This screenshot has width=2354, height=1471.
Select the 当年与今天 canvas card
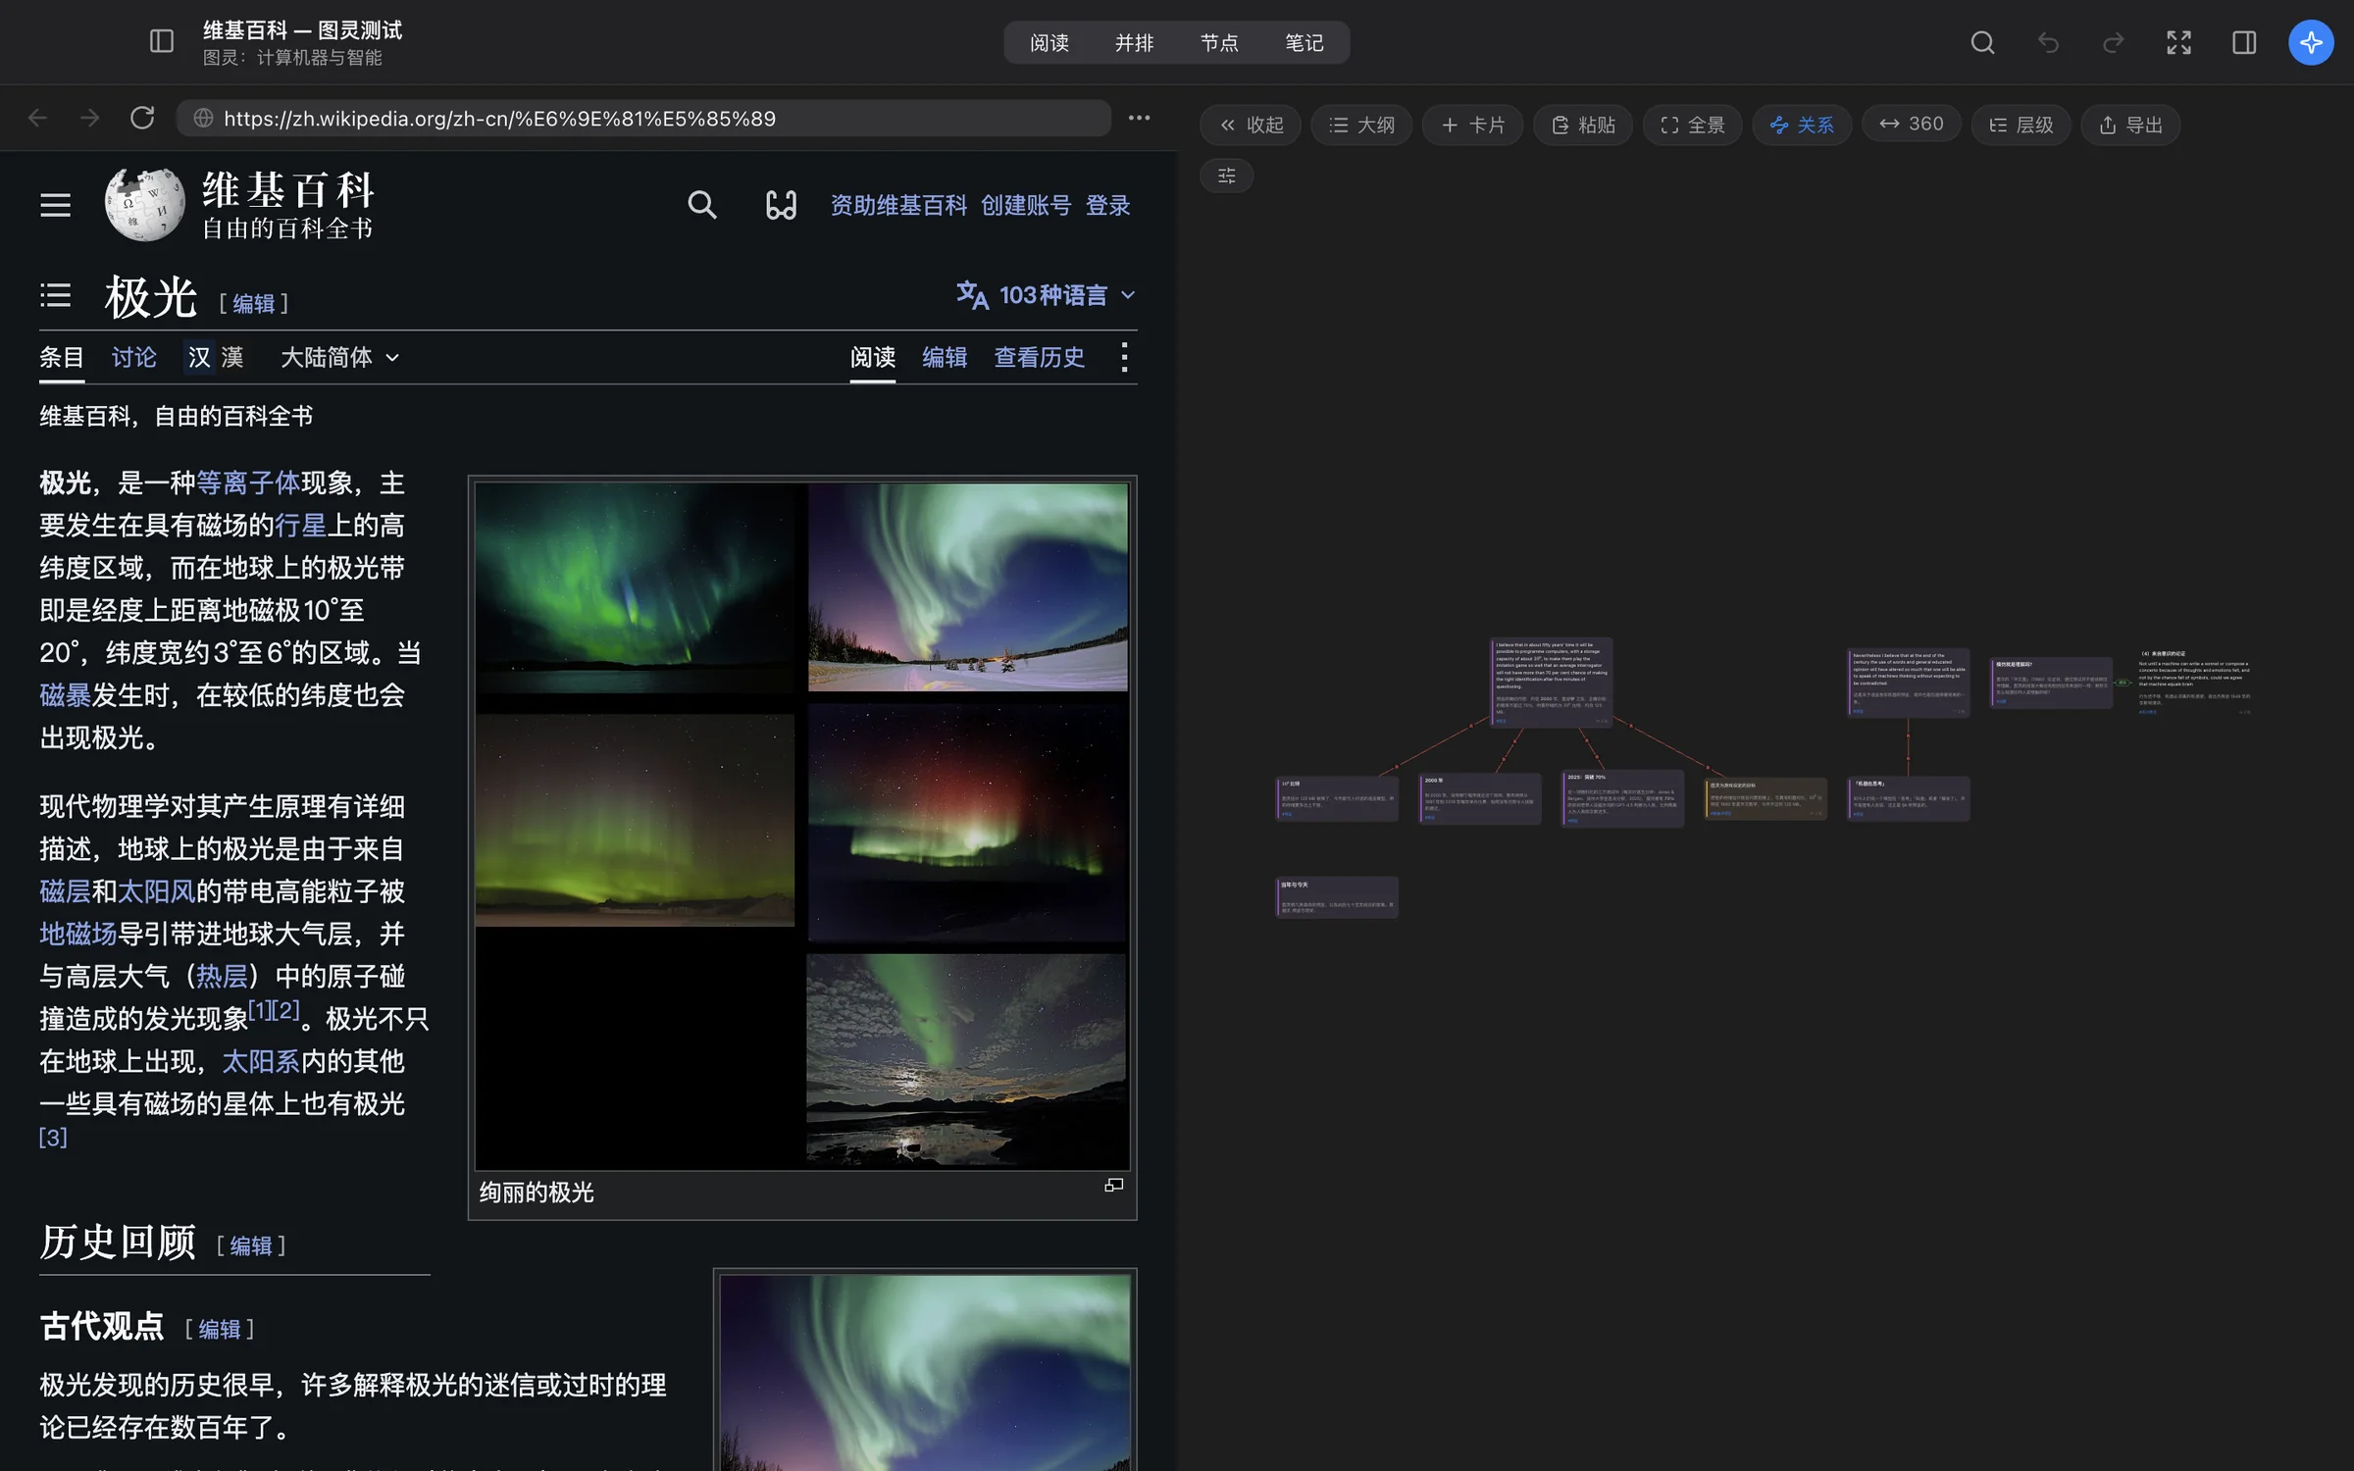(x=1336, y=896)
